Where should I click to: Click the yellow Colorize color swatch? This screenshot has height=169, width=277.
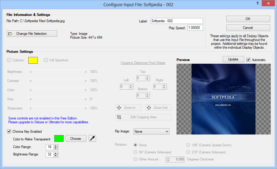(33, 60)
